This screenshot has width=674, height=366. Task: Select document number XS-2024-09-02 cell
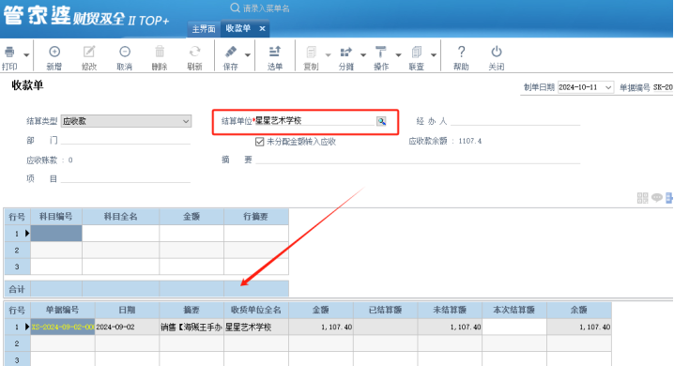[63, 327]
